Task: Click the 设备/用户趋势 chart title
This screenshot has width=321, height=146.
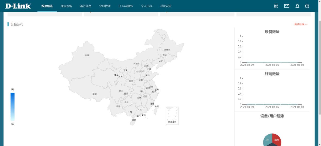Action: 272,116
